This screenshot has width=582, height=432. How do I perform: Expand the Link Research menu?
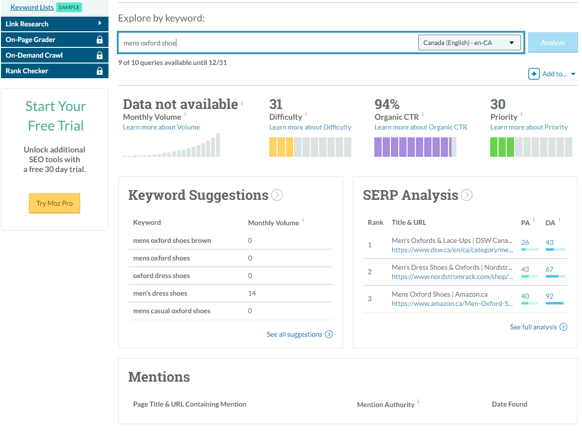(x=55, y=24)
